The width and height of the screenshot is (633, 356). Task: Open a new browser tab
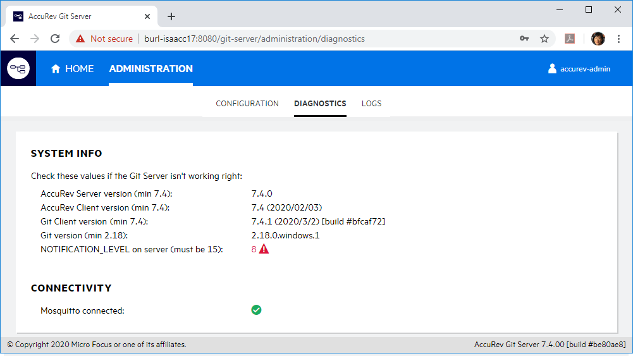tap(171, 16)
